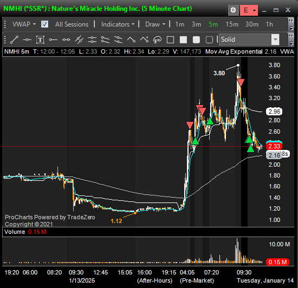The width and height of the screenshot is (298, 288).
Task: Switch to the 15m timeframe
Action: click(x=232, y=24)
